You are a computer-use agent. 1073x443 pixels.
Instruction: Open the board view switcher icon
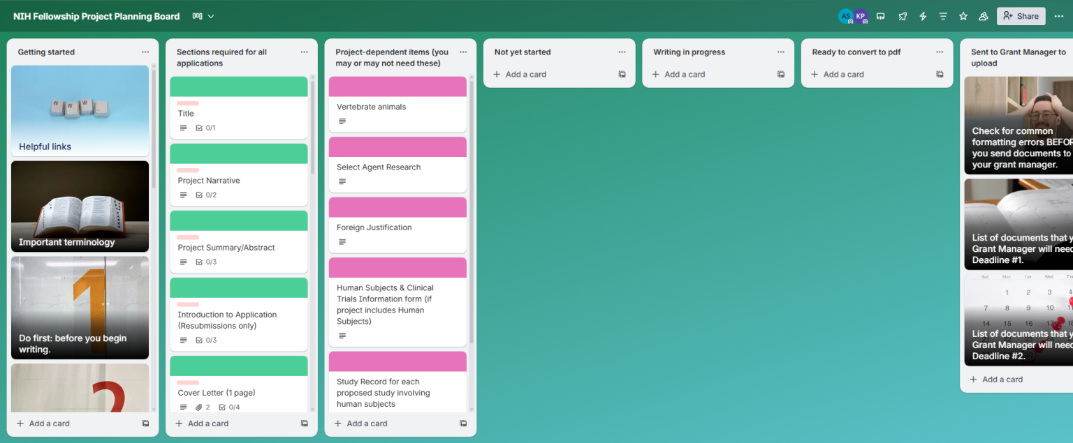881,16
